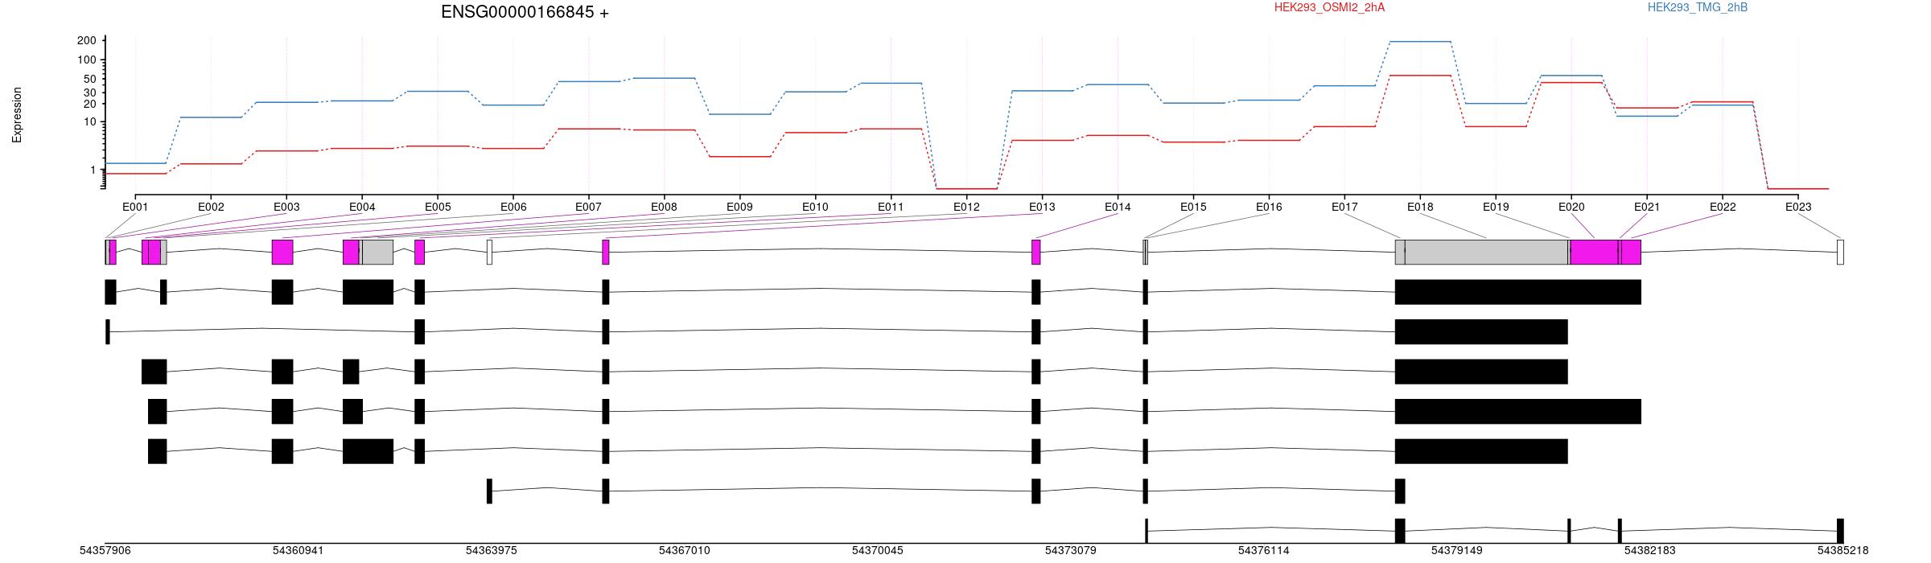Click the y-axis tick value 1

93,170
